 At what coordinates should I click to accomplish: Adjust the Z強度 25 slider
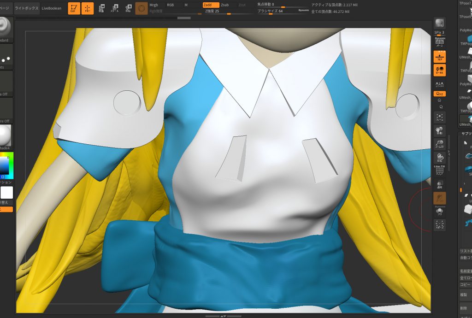click(x=228, y=12)
